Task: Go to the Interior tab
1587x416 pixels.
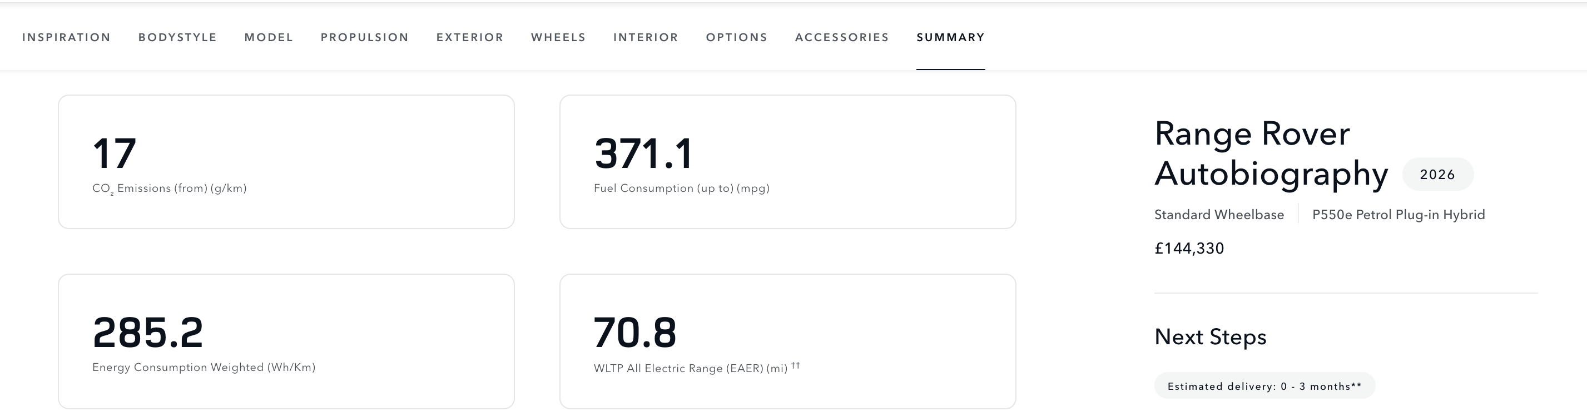Action: (x=646, y=38)
